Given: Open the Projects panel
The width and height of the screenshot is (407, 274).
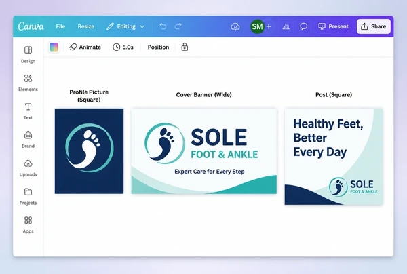Looking at the screenshot, I should (x=28, y=196).
